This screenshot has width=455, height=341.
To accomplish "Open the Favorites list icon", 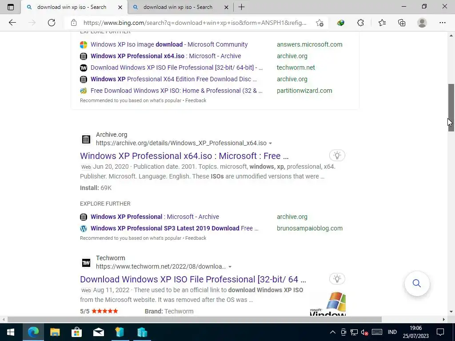I will pyautogui.click(x=382, y=23).
